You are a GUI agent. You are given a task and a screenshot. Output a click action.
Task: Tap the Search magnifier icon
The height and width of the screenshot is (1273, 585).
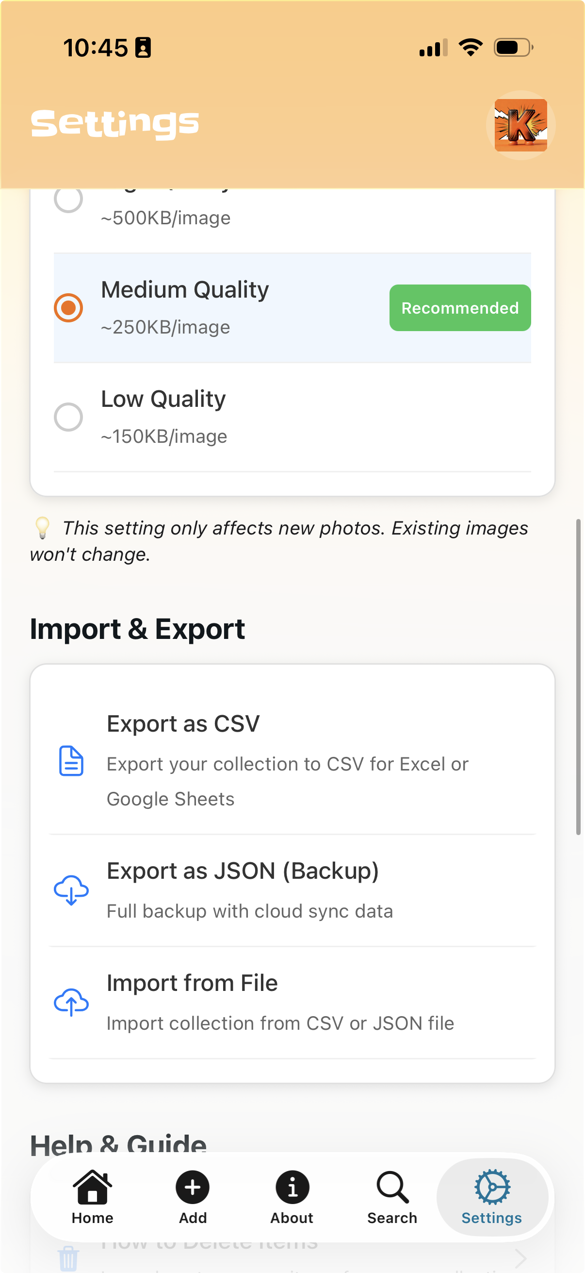click(392, 1187)
